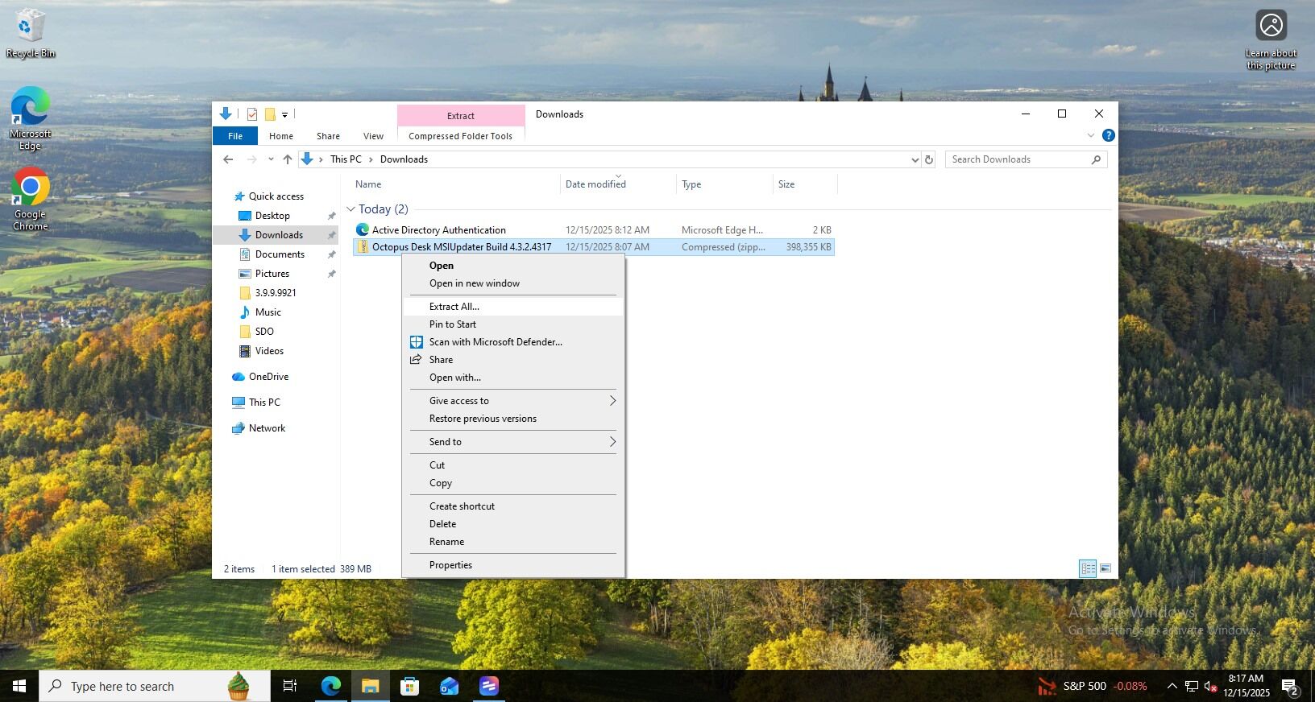Open recent locations dropdown arrow
The height and width of the screenshot is (702, 1315).
[x=271, y=159]
